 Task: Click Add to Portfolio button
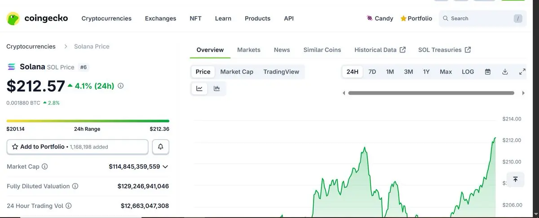(77, 147)
